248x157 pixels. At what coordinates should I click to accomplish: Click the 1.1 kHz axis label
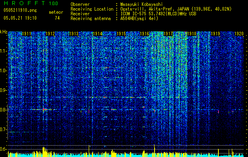pyautogui.click(x=4, y=51)
